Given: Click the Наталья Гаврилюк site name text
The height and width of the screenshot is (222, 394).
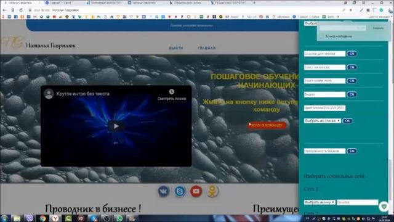Looking at the screenshot, I should tap(50, 46).
